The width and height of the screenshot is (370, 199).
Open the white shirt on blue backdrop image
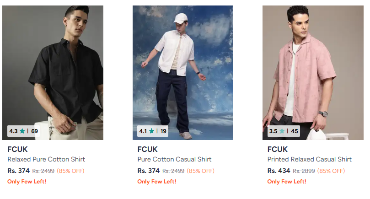pyautogui.click(x=183, y=73)
